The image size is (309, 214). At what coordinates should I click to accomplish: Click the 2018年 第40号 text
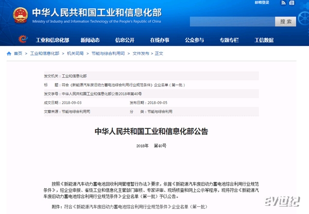tap(151, 146)
